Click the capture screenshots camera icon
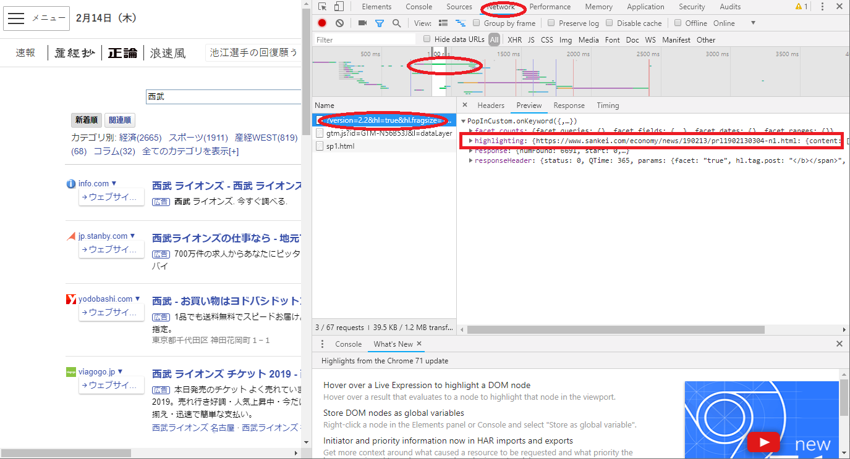 pos(362,23)
